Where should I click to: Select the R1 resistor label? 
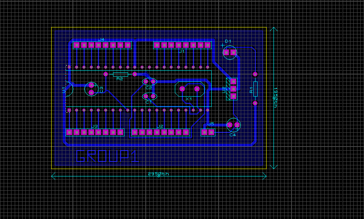(x=251, y=90)
